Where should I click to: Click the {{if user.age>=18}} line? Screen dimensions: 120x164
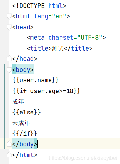pyautogui.click(x=47, y=91)
